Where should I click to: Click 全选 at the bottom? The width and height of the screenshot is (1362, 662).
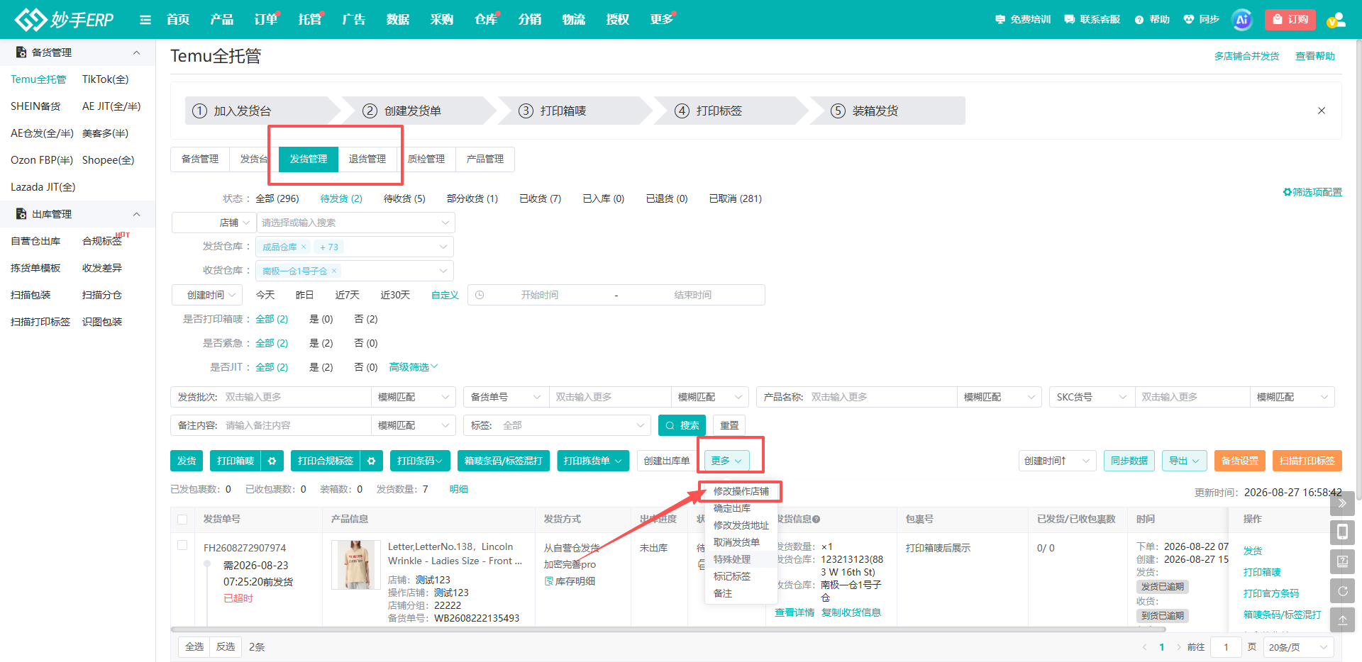pyautogui.click(x=194, y=647)
